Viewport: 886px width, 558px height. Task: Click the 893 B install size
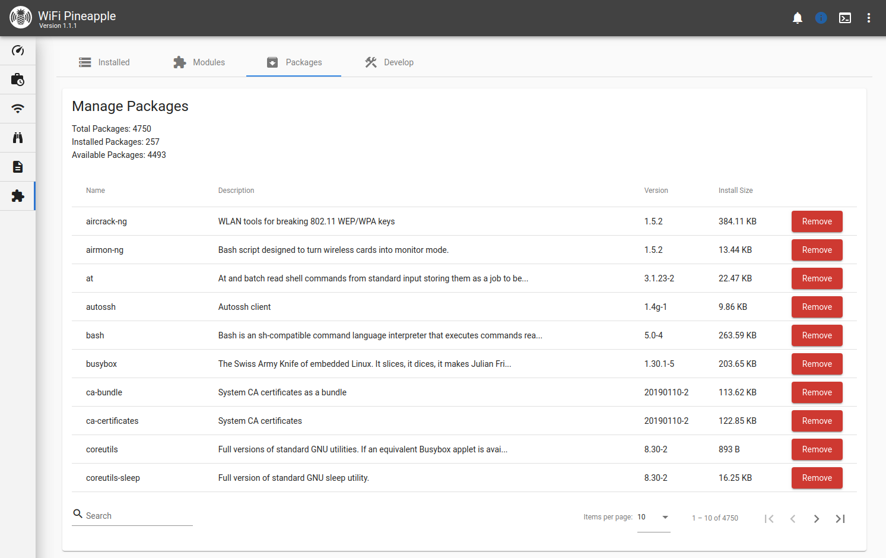pyautogui.click(x=729, y=449)
